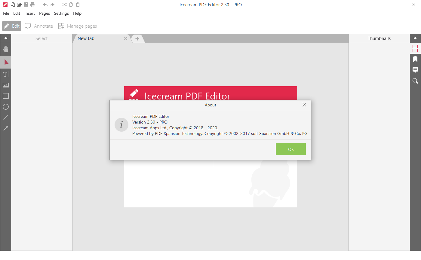Select the Hand pan tool
The height and width of the screenshot is (260, 421).
(x=6, y=49)
